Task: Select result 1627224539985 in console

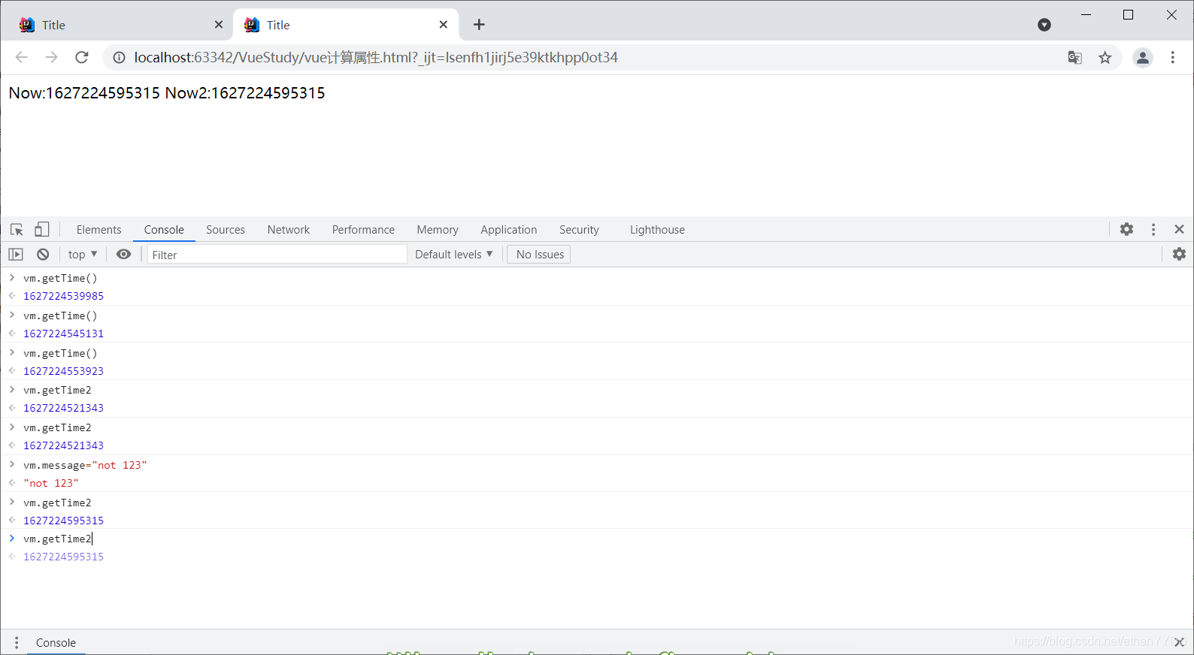Action: [63, 296]
